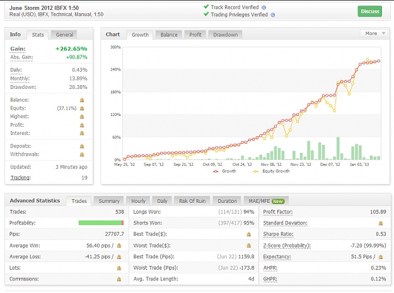Screen dimensions: 394x293
Task: Open the Daily statistics tab
Action: [162, 201]
